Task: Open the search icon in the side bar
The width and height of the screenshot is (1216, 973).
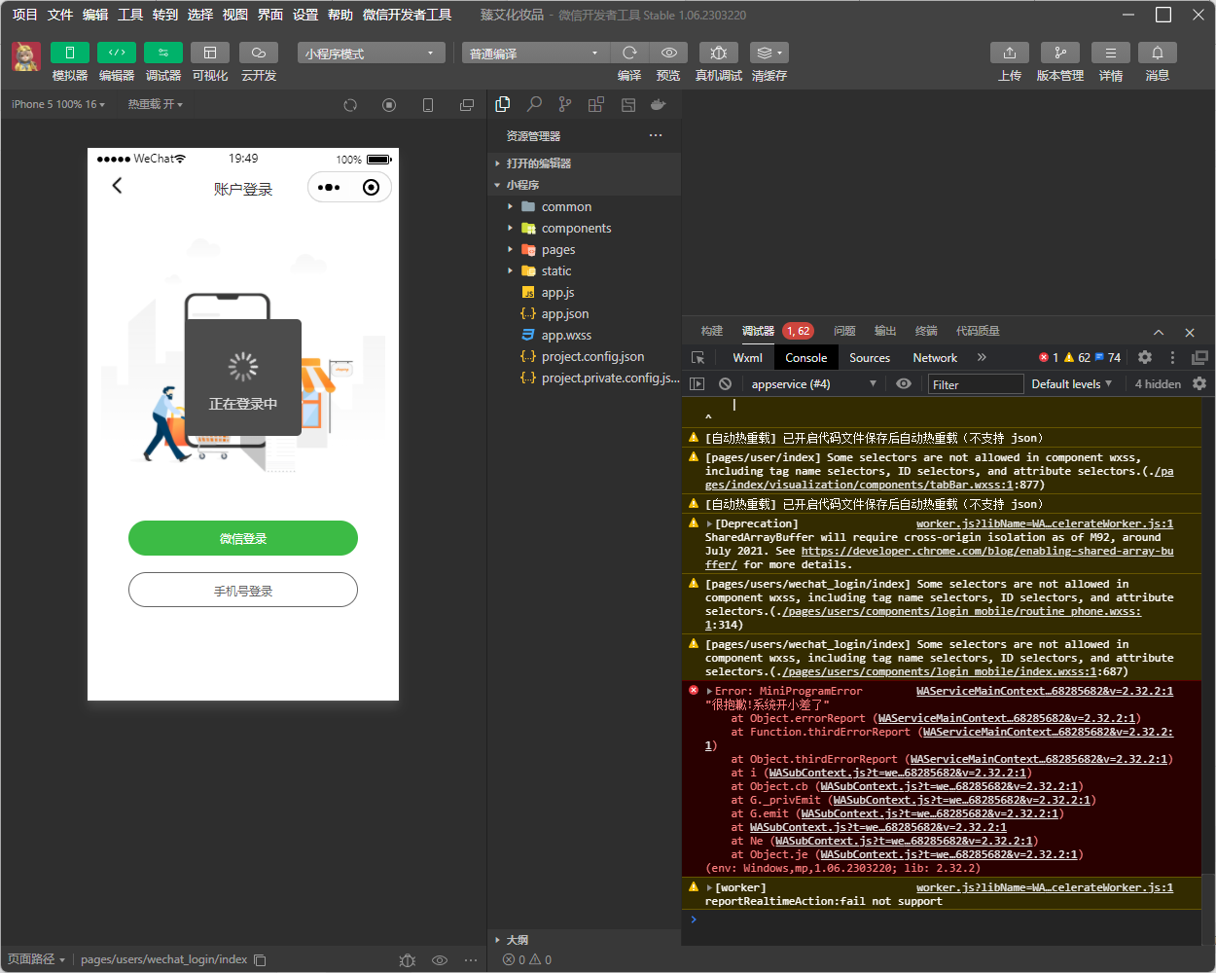Action: [x=534, y=104]
